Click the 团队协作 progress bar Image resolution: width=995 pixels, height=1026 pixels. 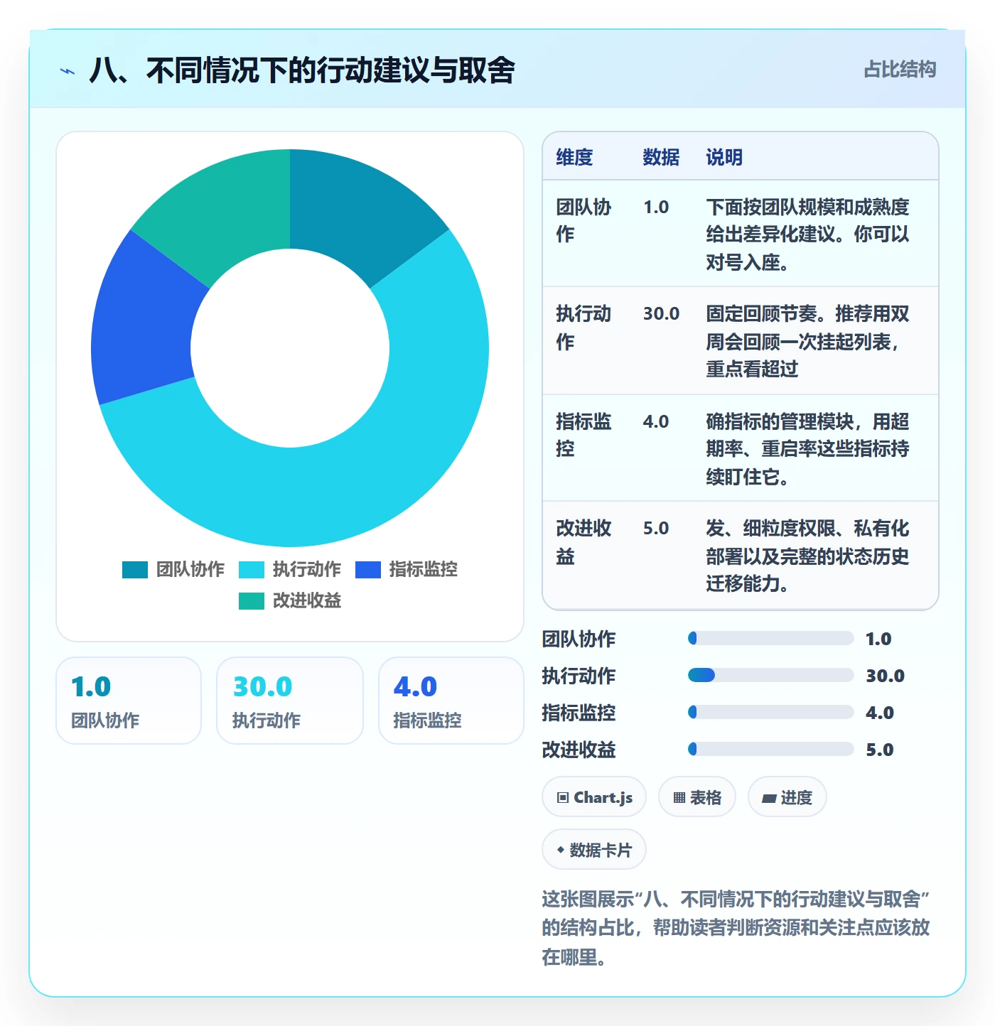click(x=771, y=638)
